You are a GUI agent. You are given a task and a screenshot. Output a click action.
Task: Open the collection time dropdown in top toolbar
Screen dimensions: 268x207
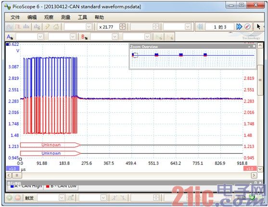(89, 27)
